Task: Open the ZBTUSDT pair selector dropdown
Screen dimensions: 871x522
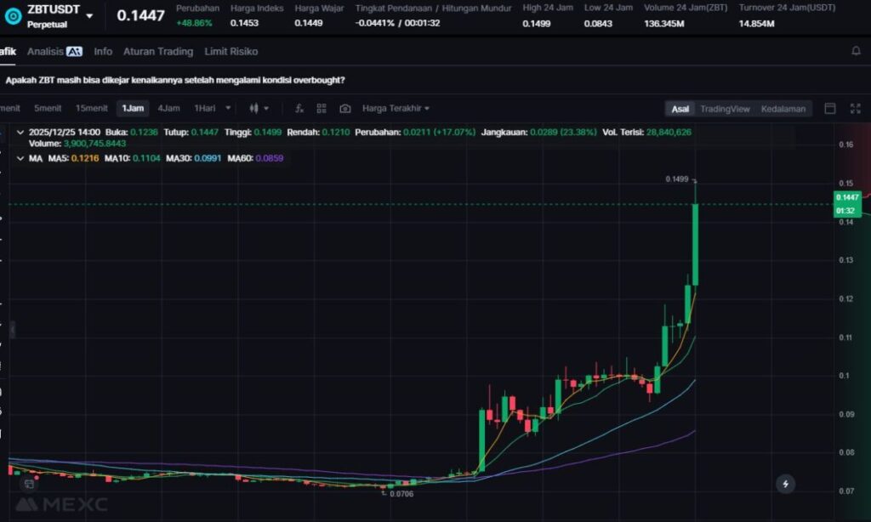Action: 89,16
